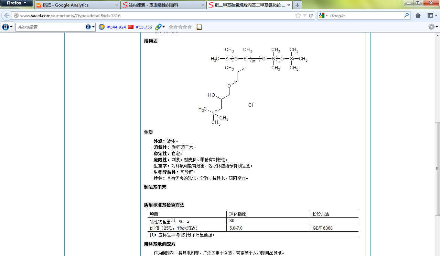
Task: Open the Firefox application menu
Action: tap(17, 3)
